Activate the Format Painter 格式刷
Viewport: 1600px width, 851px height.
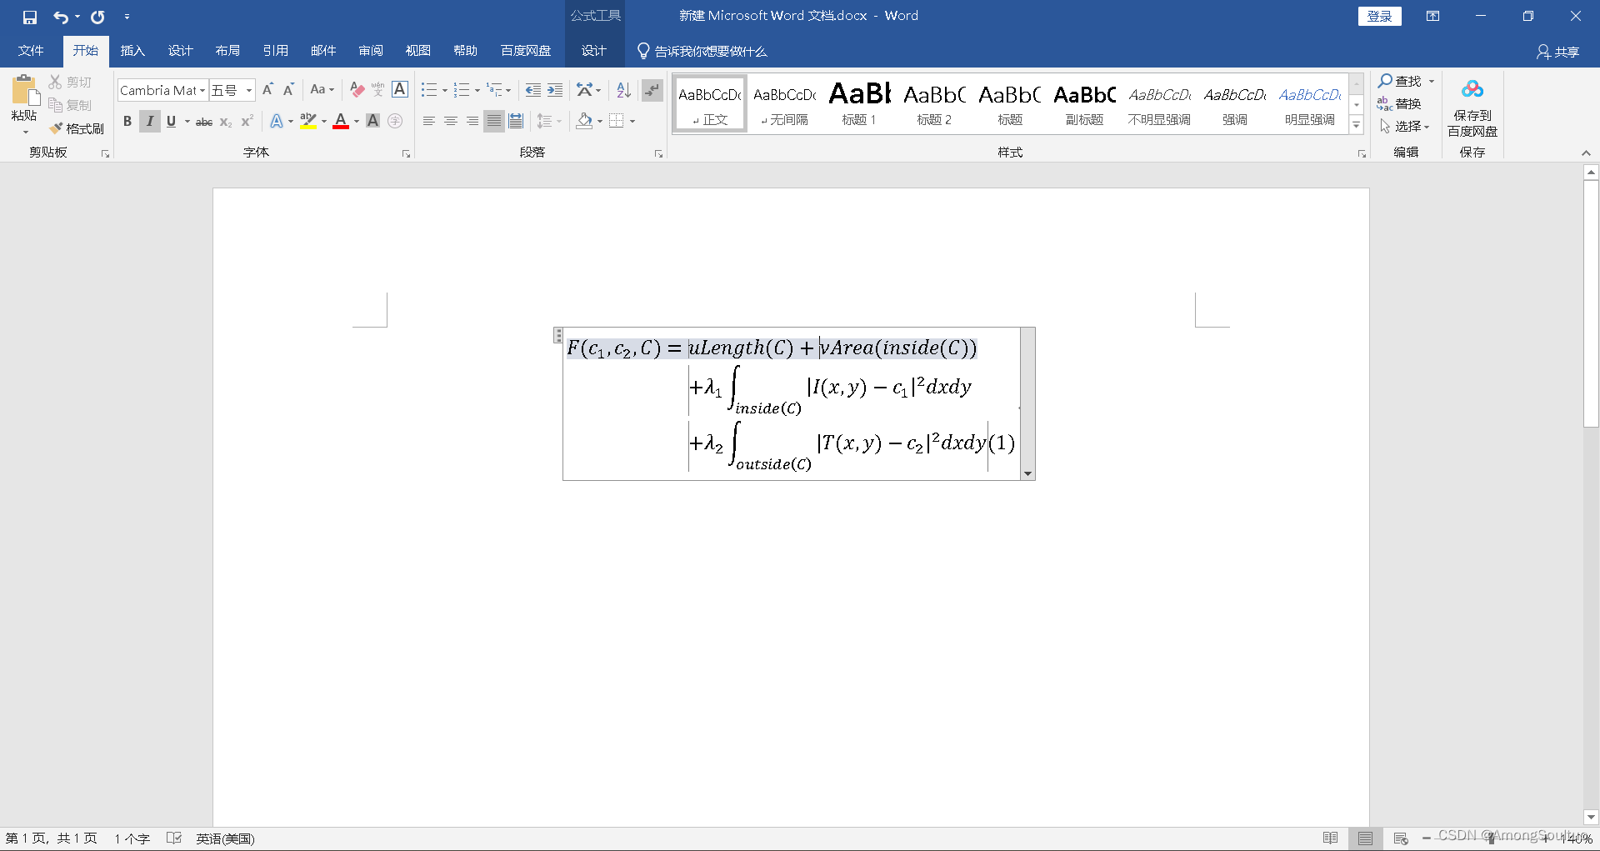(77, 128)
